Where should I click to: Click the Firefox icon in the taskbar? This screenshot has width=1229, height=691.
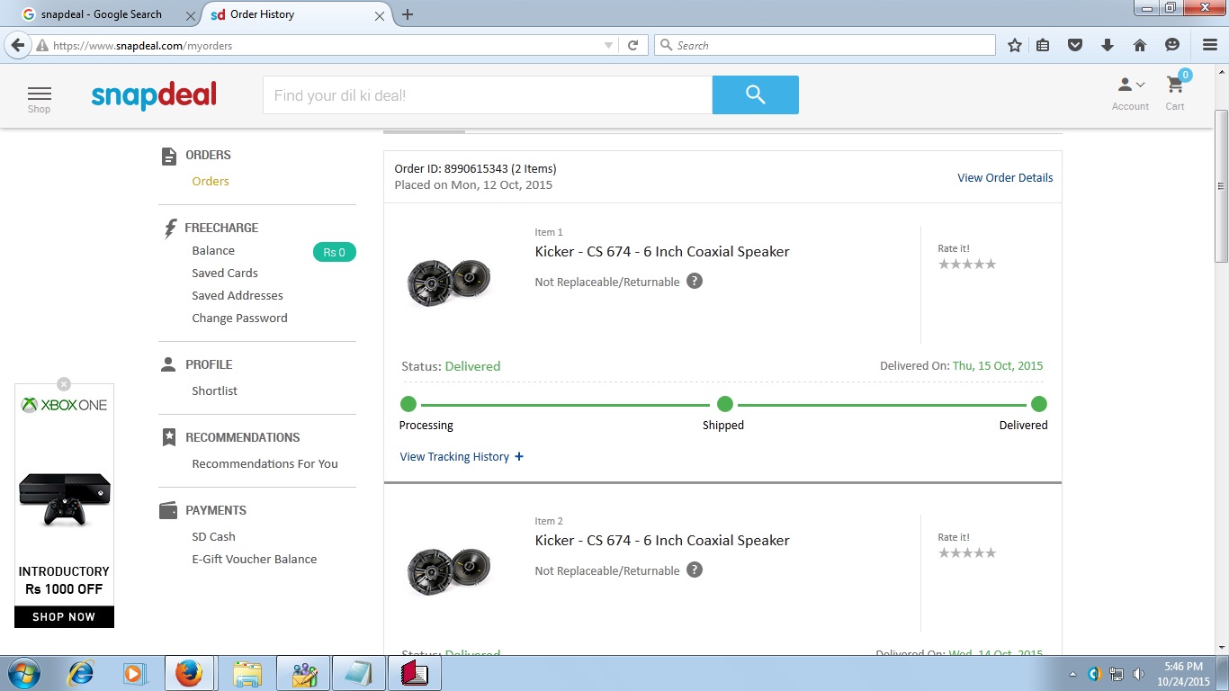tap(189, 673)
